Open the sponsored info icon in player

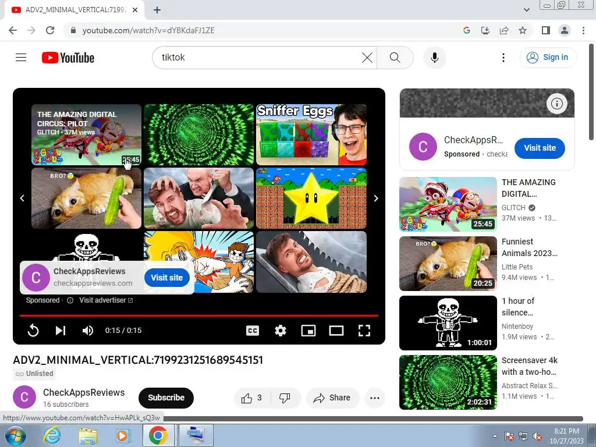click(70, 300)
